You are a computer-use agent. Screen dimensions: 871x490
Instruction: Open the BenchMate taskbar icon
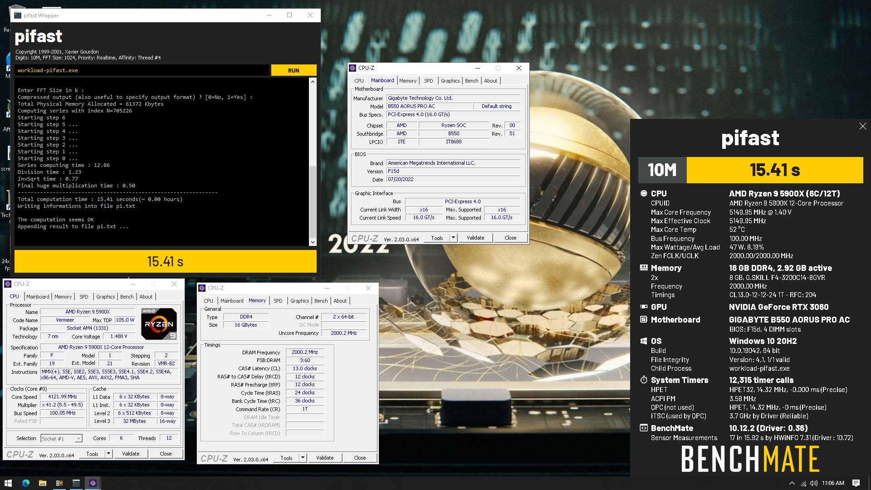pyautogui.click(x=59, y=483)
